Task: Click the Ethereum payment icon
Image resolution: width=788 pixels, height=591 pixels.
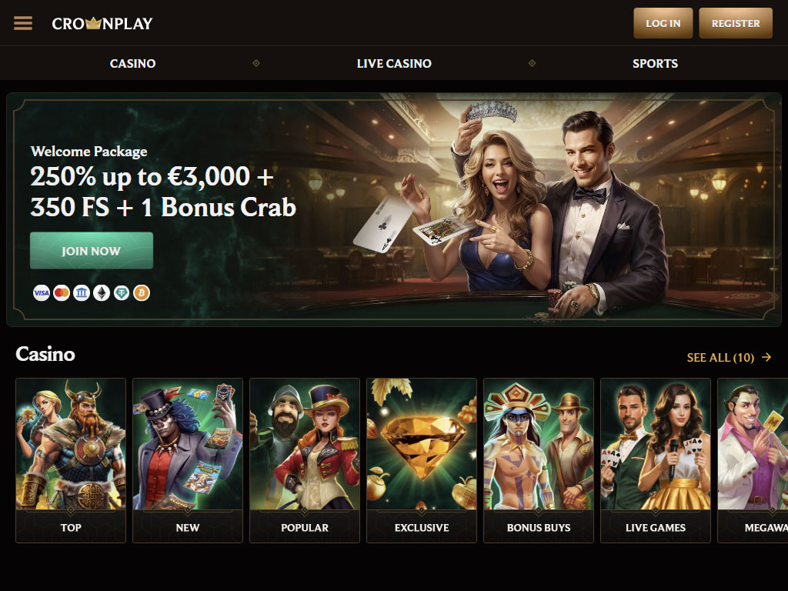Action: pyautogui.click(x=102, y=293)
